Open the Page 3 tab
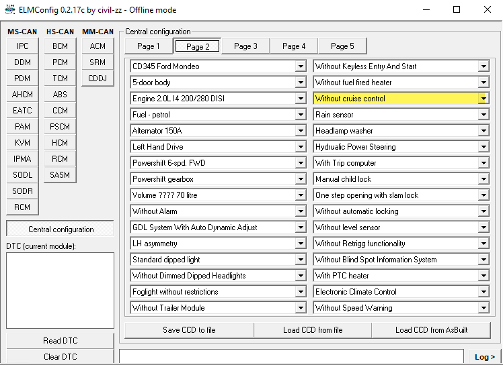The image size is (503, 365). (245, 46)
